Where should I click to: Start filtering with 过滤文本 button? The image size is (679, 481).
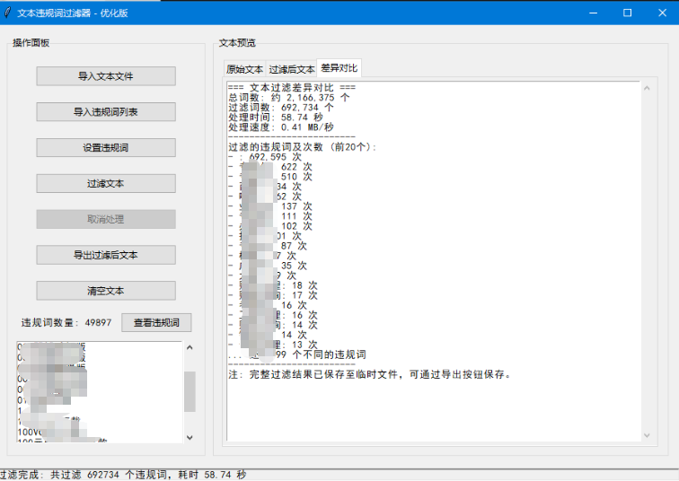(x=106, y=184)
